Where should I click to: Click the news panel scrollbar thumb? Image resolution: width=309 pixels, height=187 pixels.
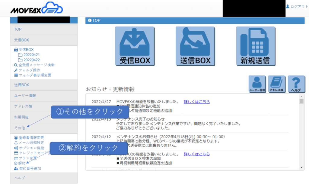pos(301,101)
